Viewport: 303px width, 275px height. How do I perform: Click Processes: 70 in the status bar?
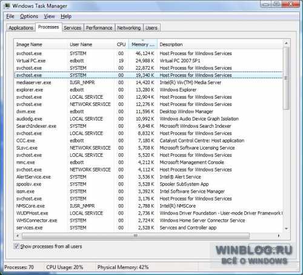pyautogui.click(x=19, y=267)
